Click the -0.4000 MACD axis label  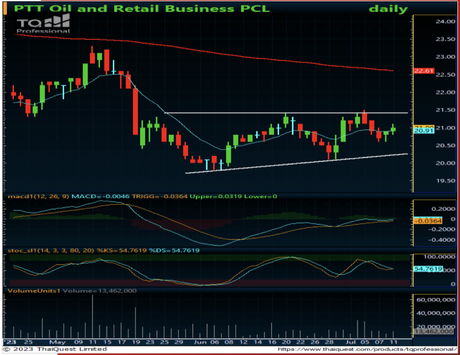[442, 240]
